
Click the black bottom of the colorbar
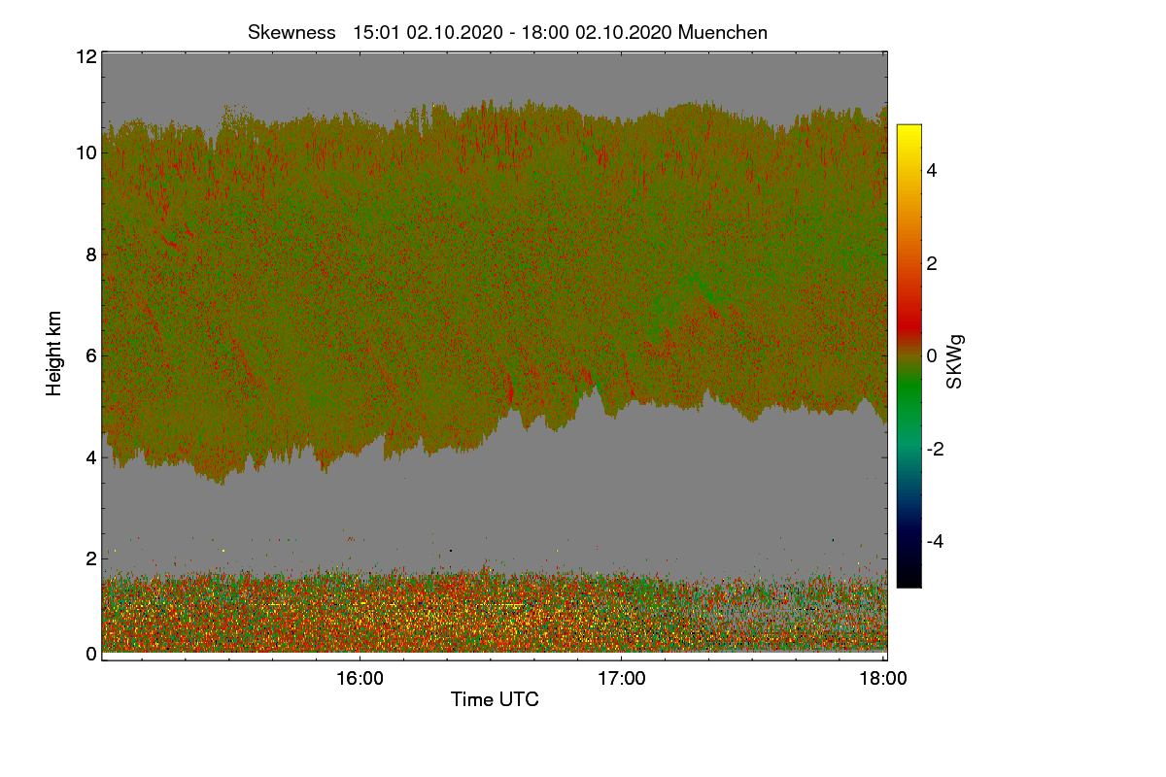pos(909,578)
